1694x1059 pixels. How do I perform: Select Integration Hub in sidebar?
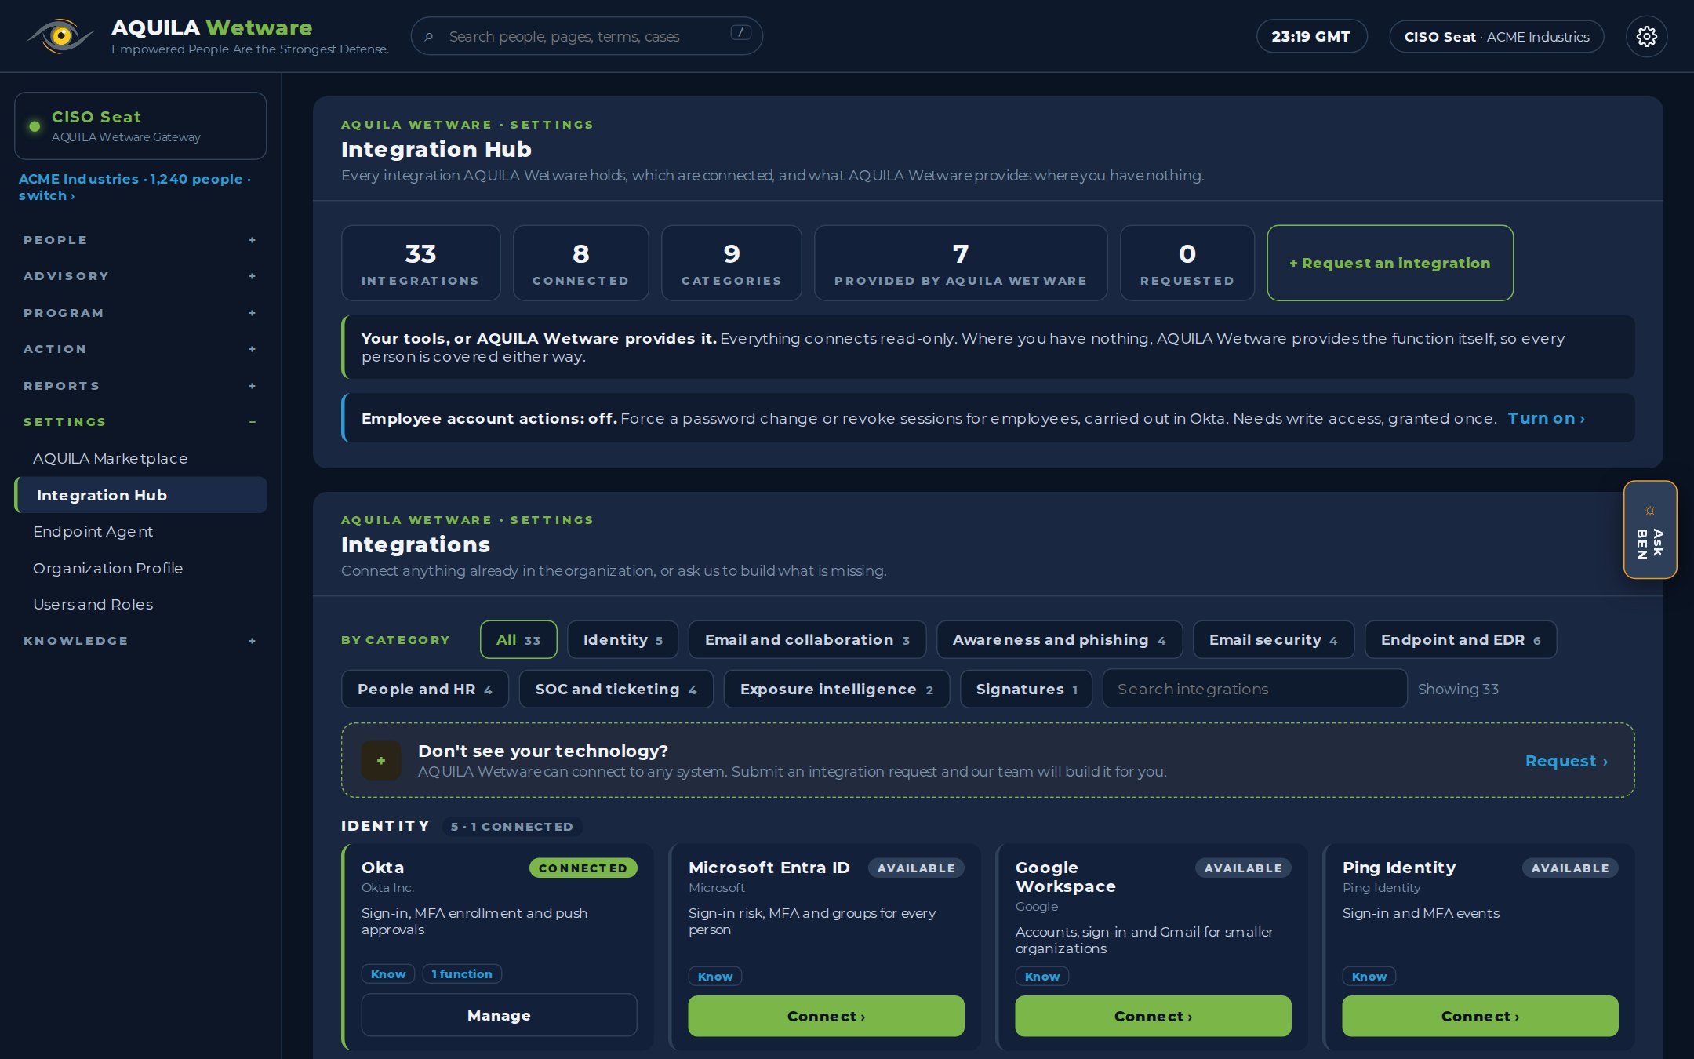(x=140, y=495)
